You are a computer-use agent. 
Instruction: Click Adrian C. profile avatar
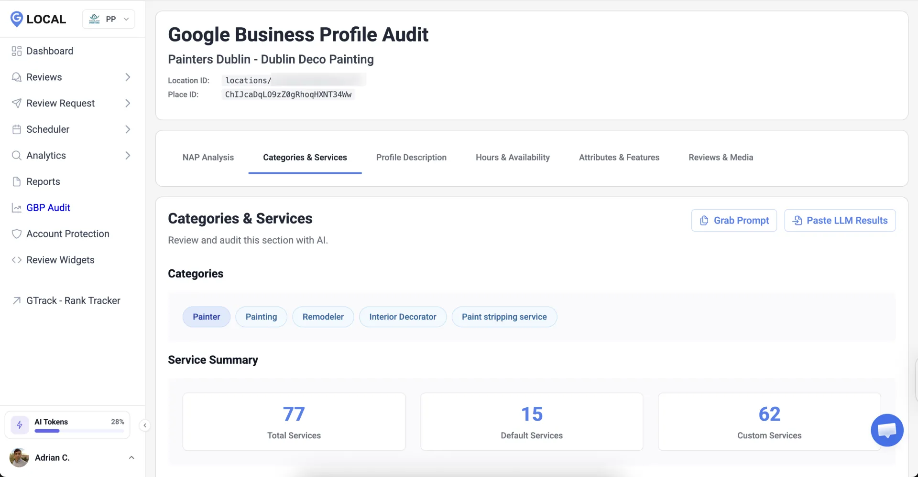click(x=19, y=458)
